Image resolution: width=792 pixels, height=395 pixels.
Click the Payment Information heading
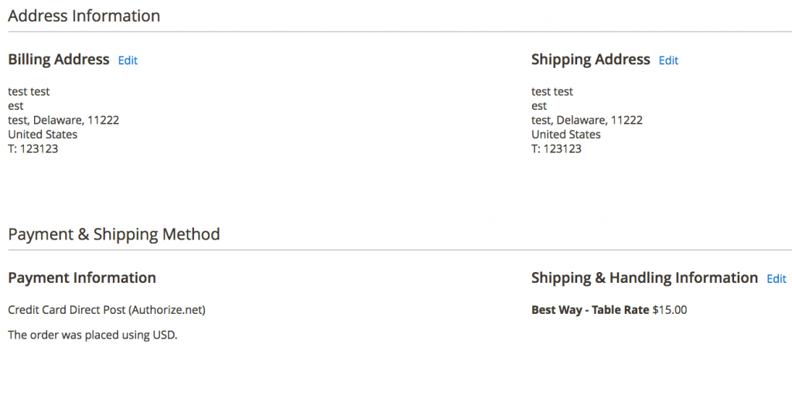tap(82, 278)
